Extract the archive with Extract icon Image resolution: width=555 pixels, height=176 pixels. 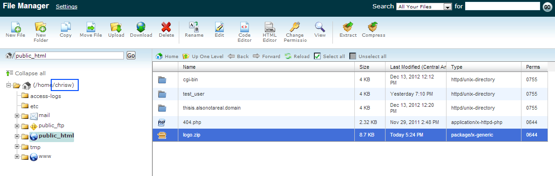(x=348, y=27)
